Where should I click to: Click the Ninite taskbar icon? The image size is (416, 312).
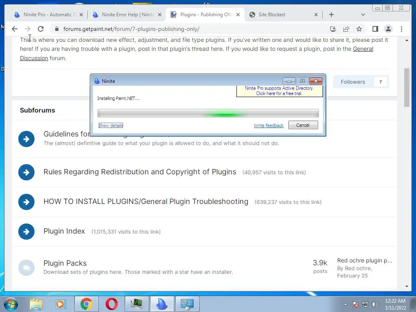(162, 304)
